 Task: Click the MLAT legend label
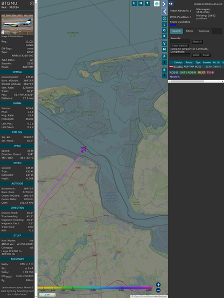click(x=201, y=73)
